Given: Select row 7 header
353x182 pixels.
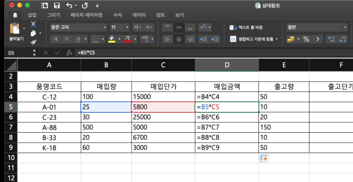Looking at the screenshot, I should [x=11, y=127].
